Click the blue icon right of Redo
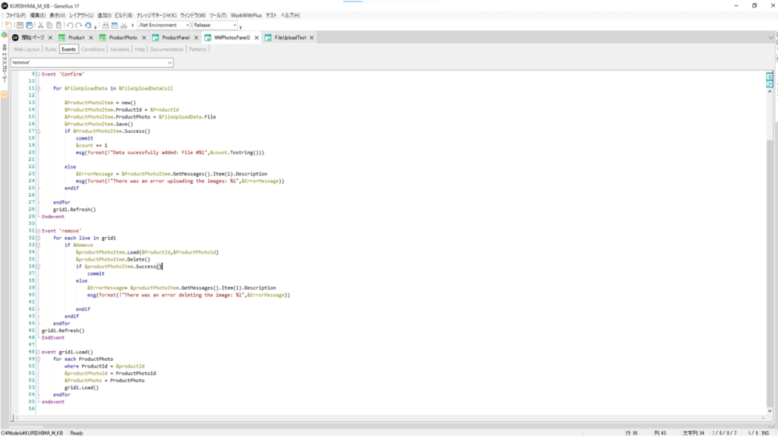This screenshot has height=440, width=778. coord(88,25)
